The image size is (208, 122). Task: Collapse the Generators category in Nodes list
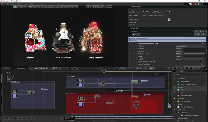[x=175, y=79]
